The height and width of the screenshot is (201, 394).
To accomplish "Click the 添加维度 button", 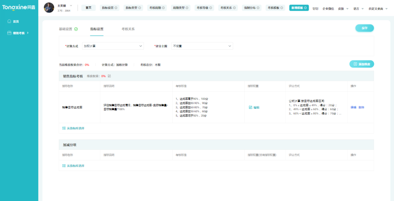I will click(362, 64).
